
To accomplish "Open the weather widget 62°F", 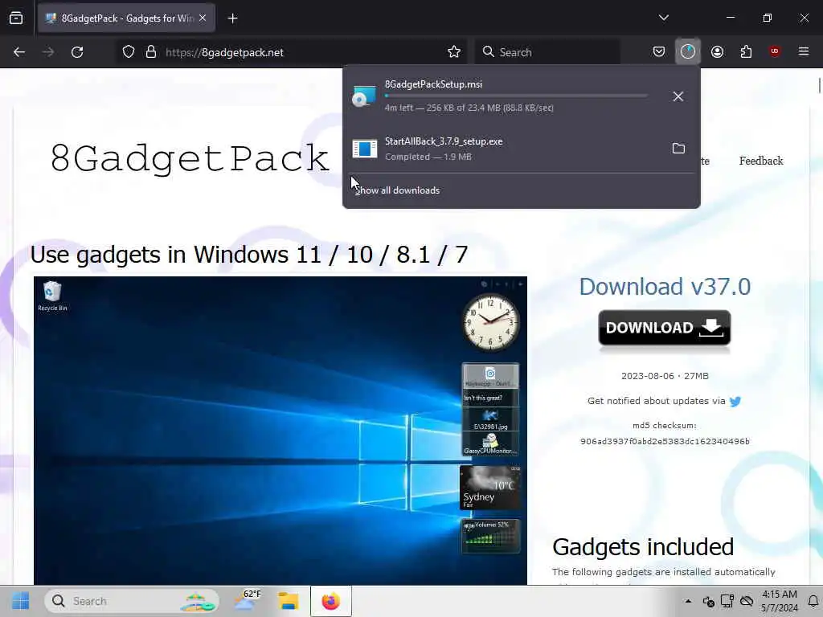I will [248, 601].
